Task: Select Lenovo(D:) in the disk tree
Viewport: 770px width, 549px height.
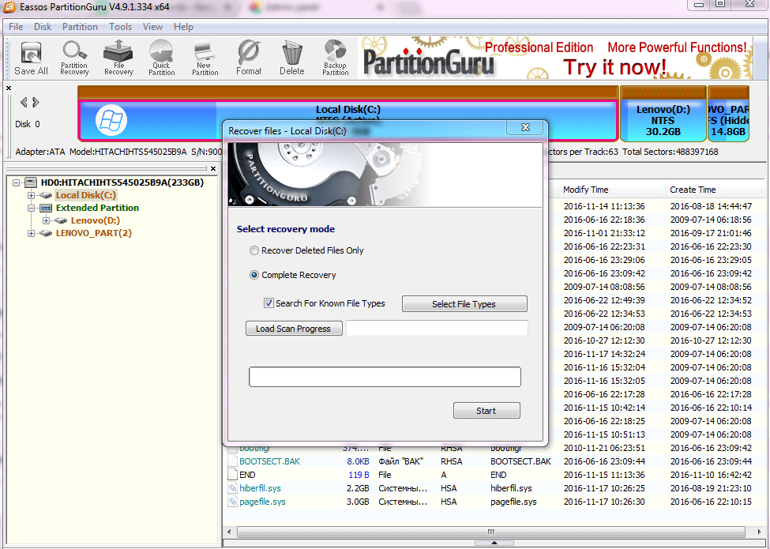Action: (x=96, y=220)
